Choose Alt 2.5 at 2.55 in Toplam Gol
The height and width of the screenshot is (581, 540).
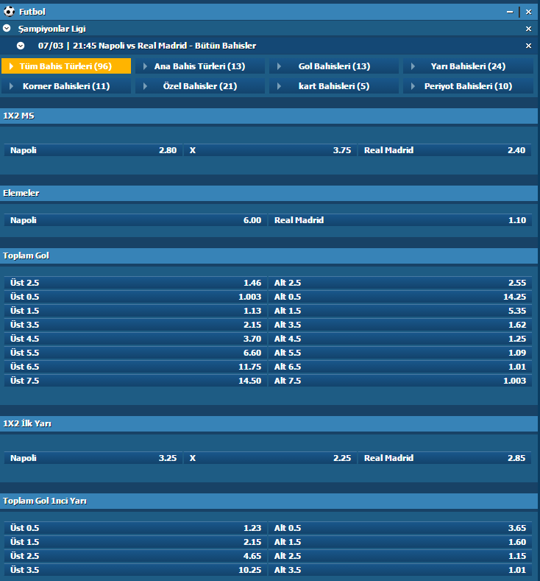point(399,283)
